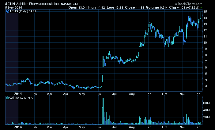
Task: Click the 40M label on the volume axis
Action: pyautogui.click(x=207, y=110)
